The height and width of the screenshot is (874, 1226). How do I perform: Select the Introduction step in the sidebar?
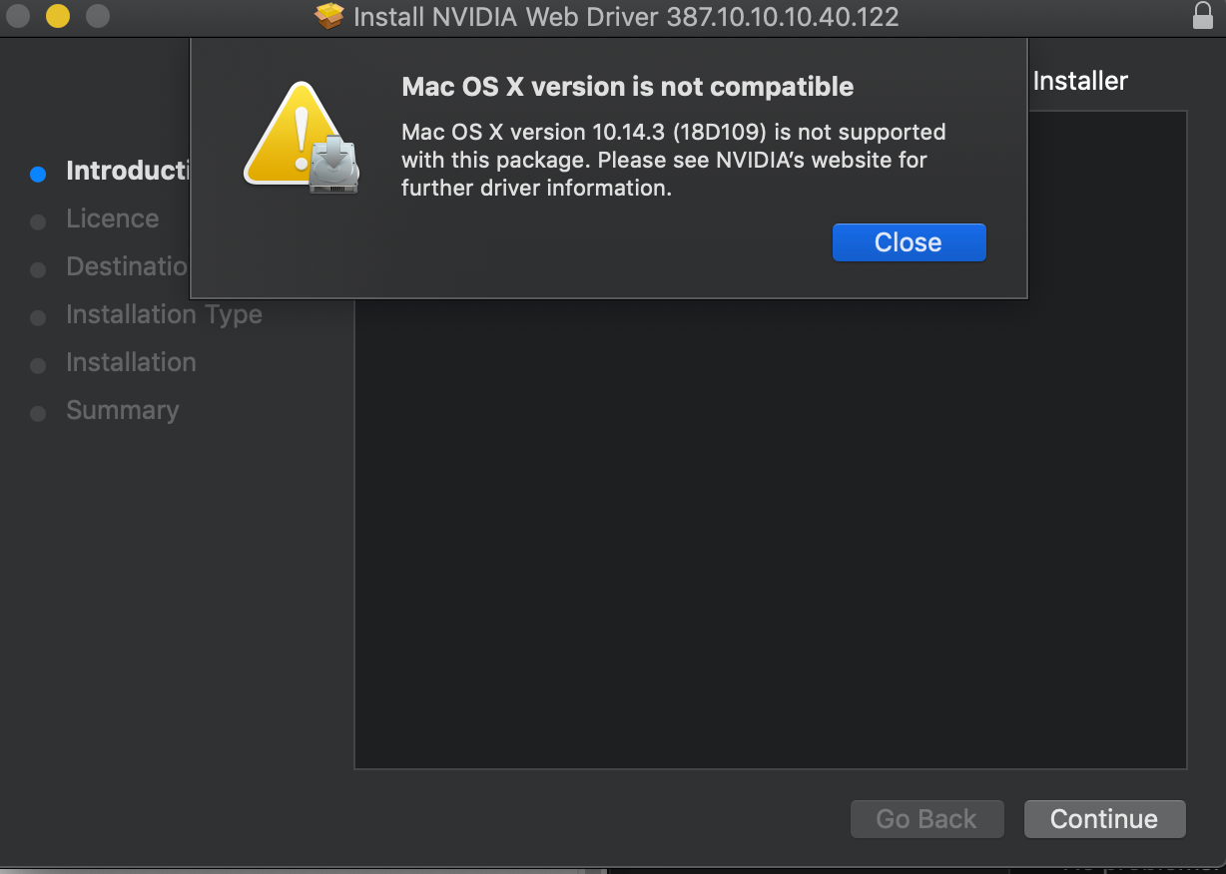point(128,171)
